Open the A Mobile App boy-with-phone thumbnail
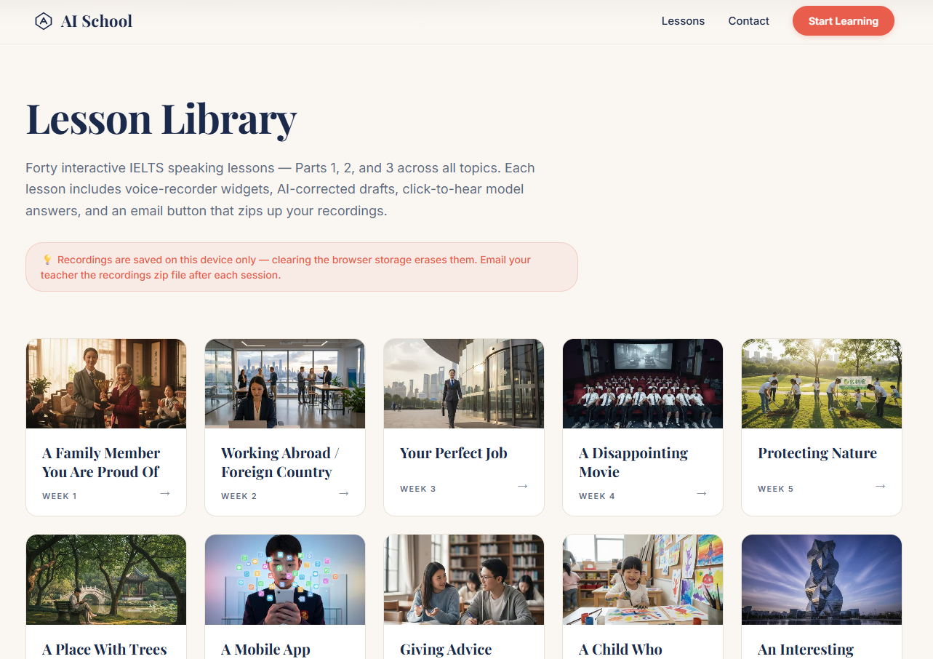Screen dimensions: 933x659 pyautogui.click(x=285, y=580)
